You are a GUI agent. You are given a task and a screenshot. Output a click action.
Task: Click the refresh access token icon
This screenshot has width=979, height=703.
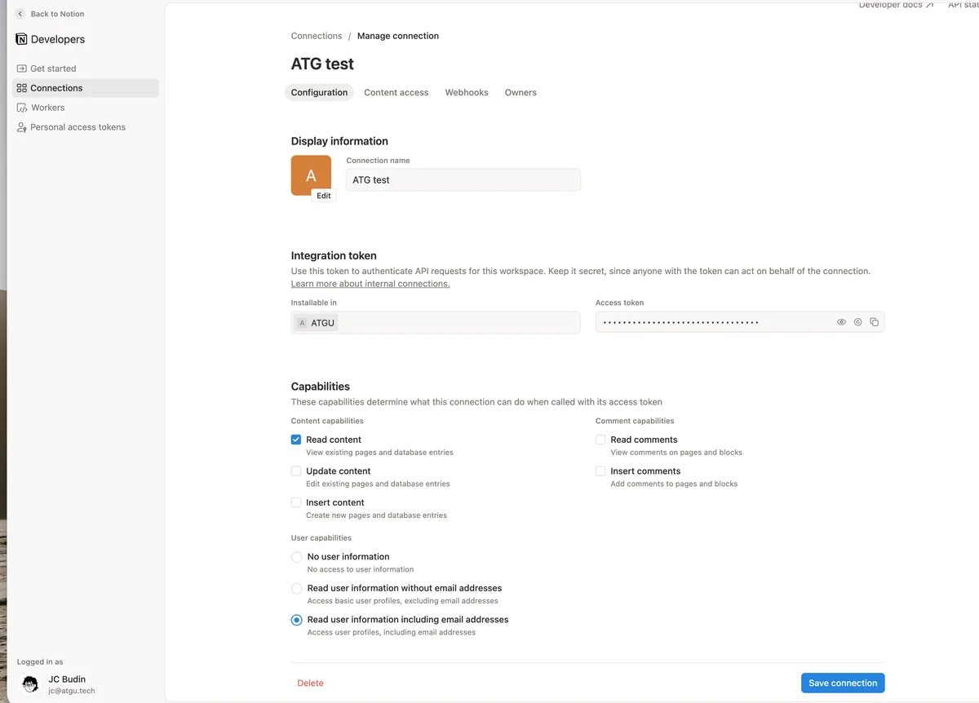tap(857, 322)
